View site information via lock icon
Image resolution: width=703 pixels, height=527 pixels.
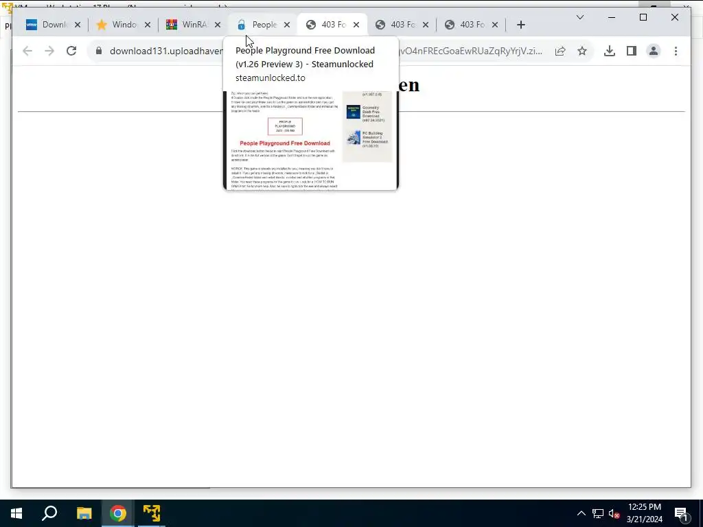99,51
